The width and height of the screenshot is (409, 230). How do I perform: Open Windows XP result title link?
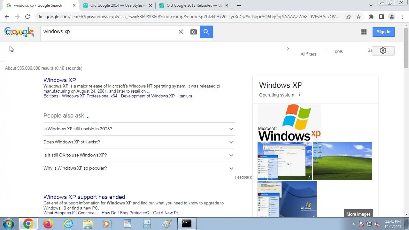[60, 80]
